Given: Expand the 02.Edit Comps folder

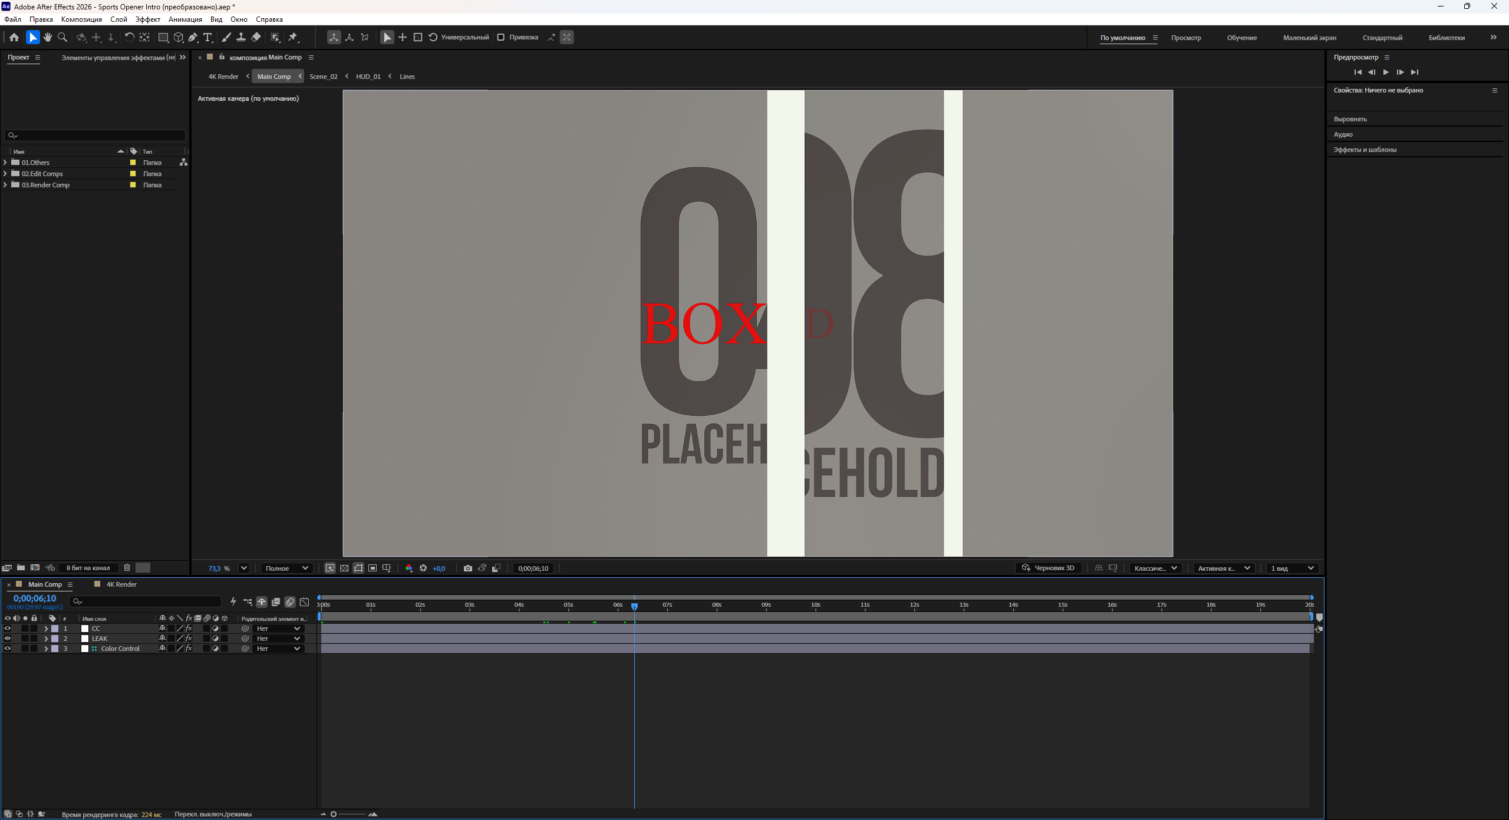Looking at the screenshot, I should (x=5, y=173).
